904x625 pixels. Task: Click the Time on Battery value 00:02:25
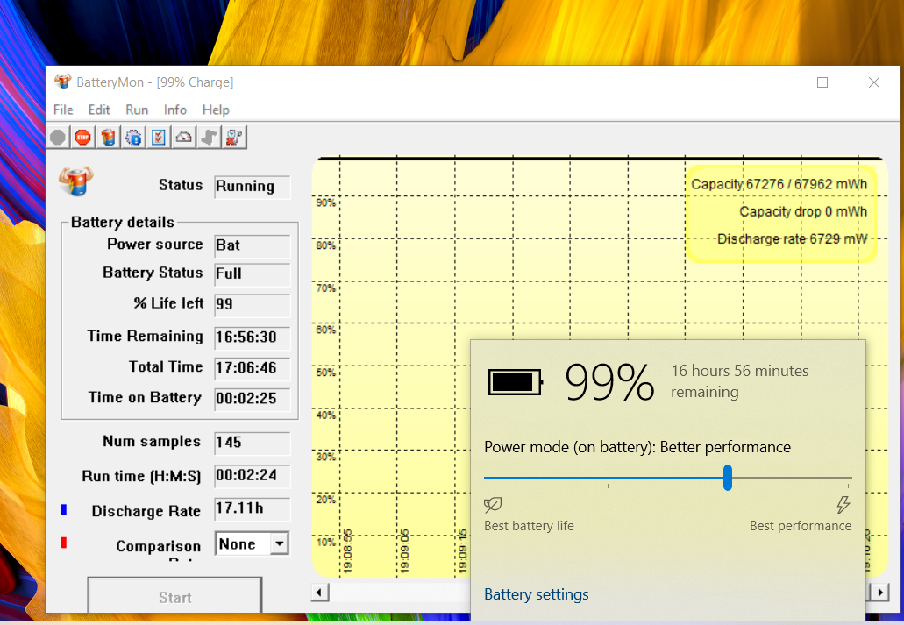(252, 399)
